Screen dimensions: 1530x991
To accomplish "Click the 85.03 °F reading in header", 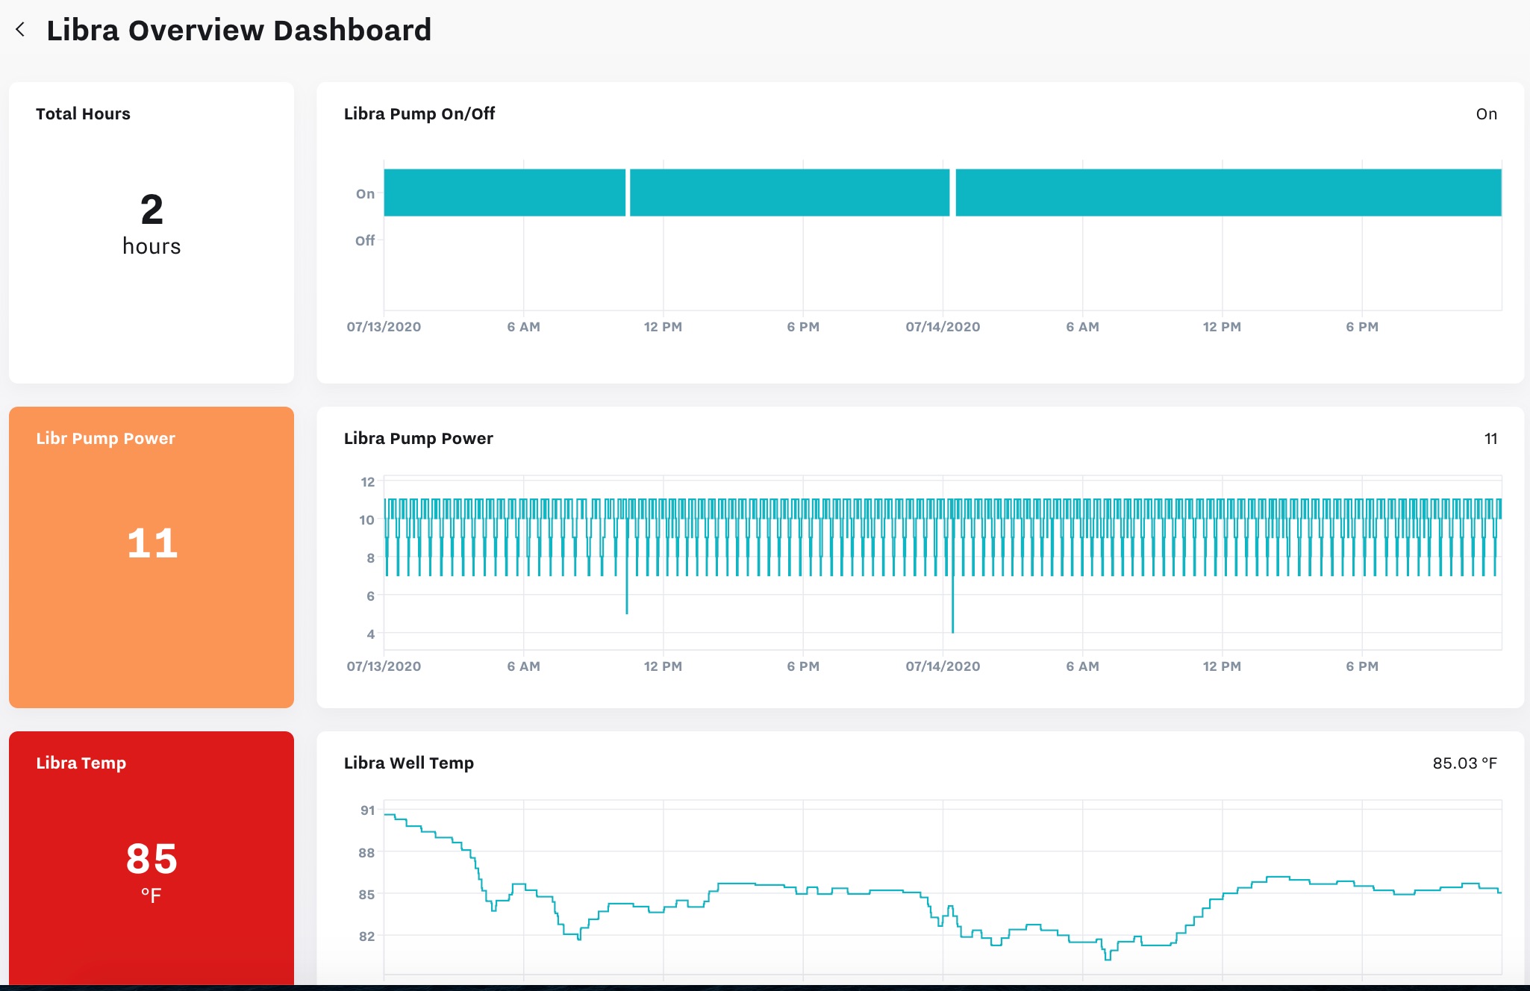I will tap(1464, 763).
